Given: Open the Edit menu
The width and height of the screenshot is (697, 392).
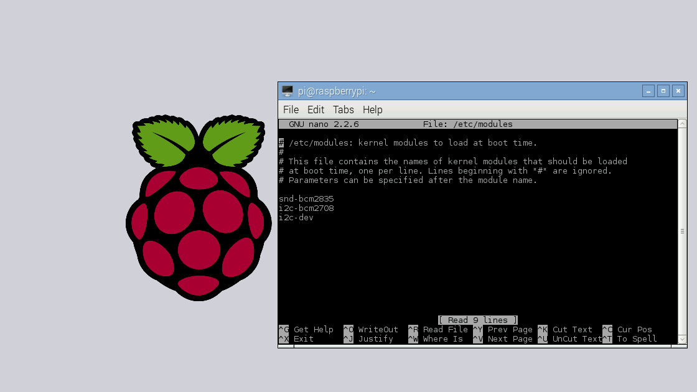Looking at the screenshot, I should coord(316,110).
